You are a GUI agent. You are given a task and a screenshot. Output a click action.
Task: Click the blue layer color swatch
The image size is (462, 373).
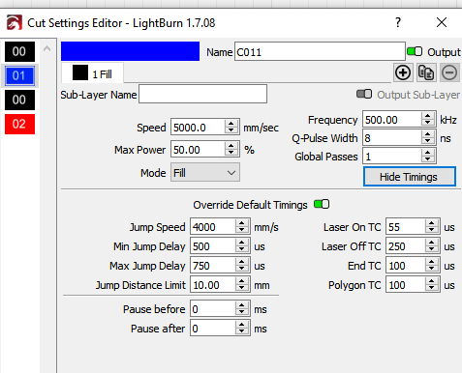point(130,51)
